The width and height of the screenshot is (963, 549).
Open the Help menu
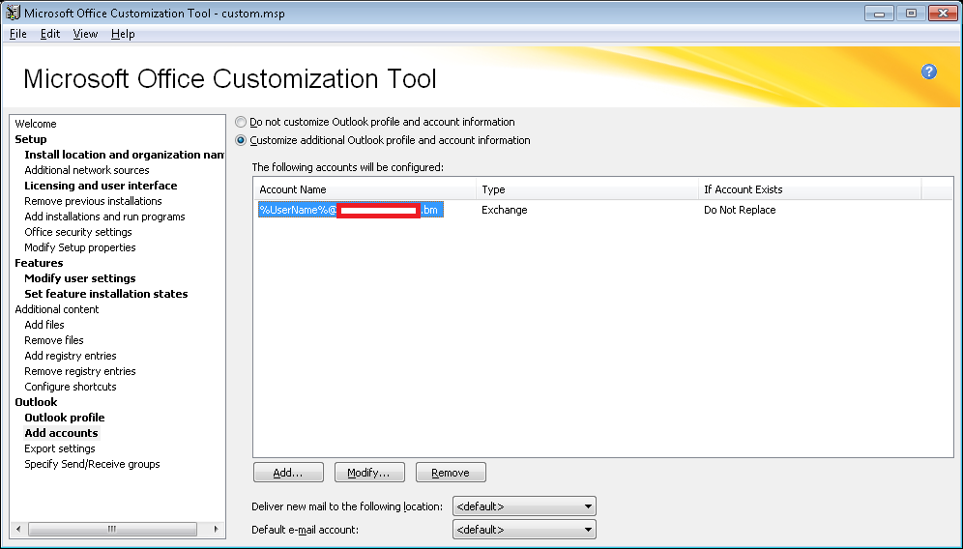click(x=123, y=34)
